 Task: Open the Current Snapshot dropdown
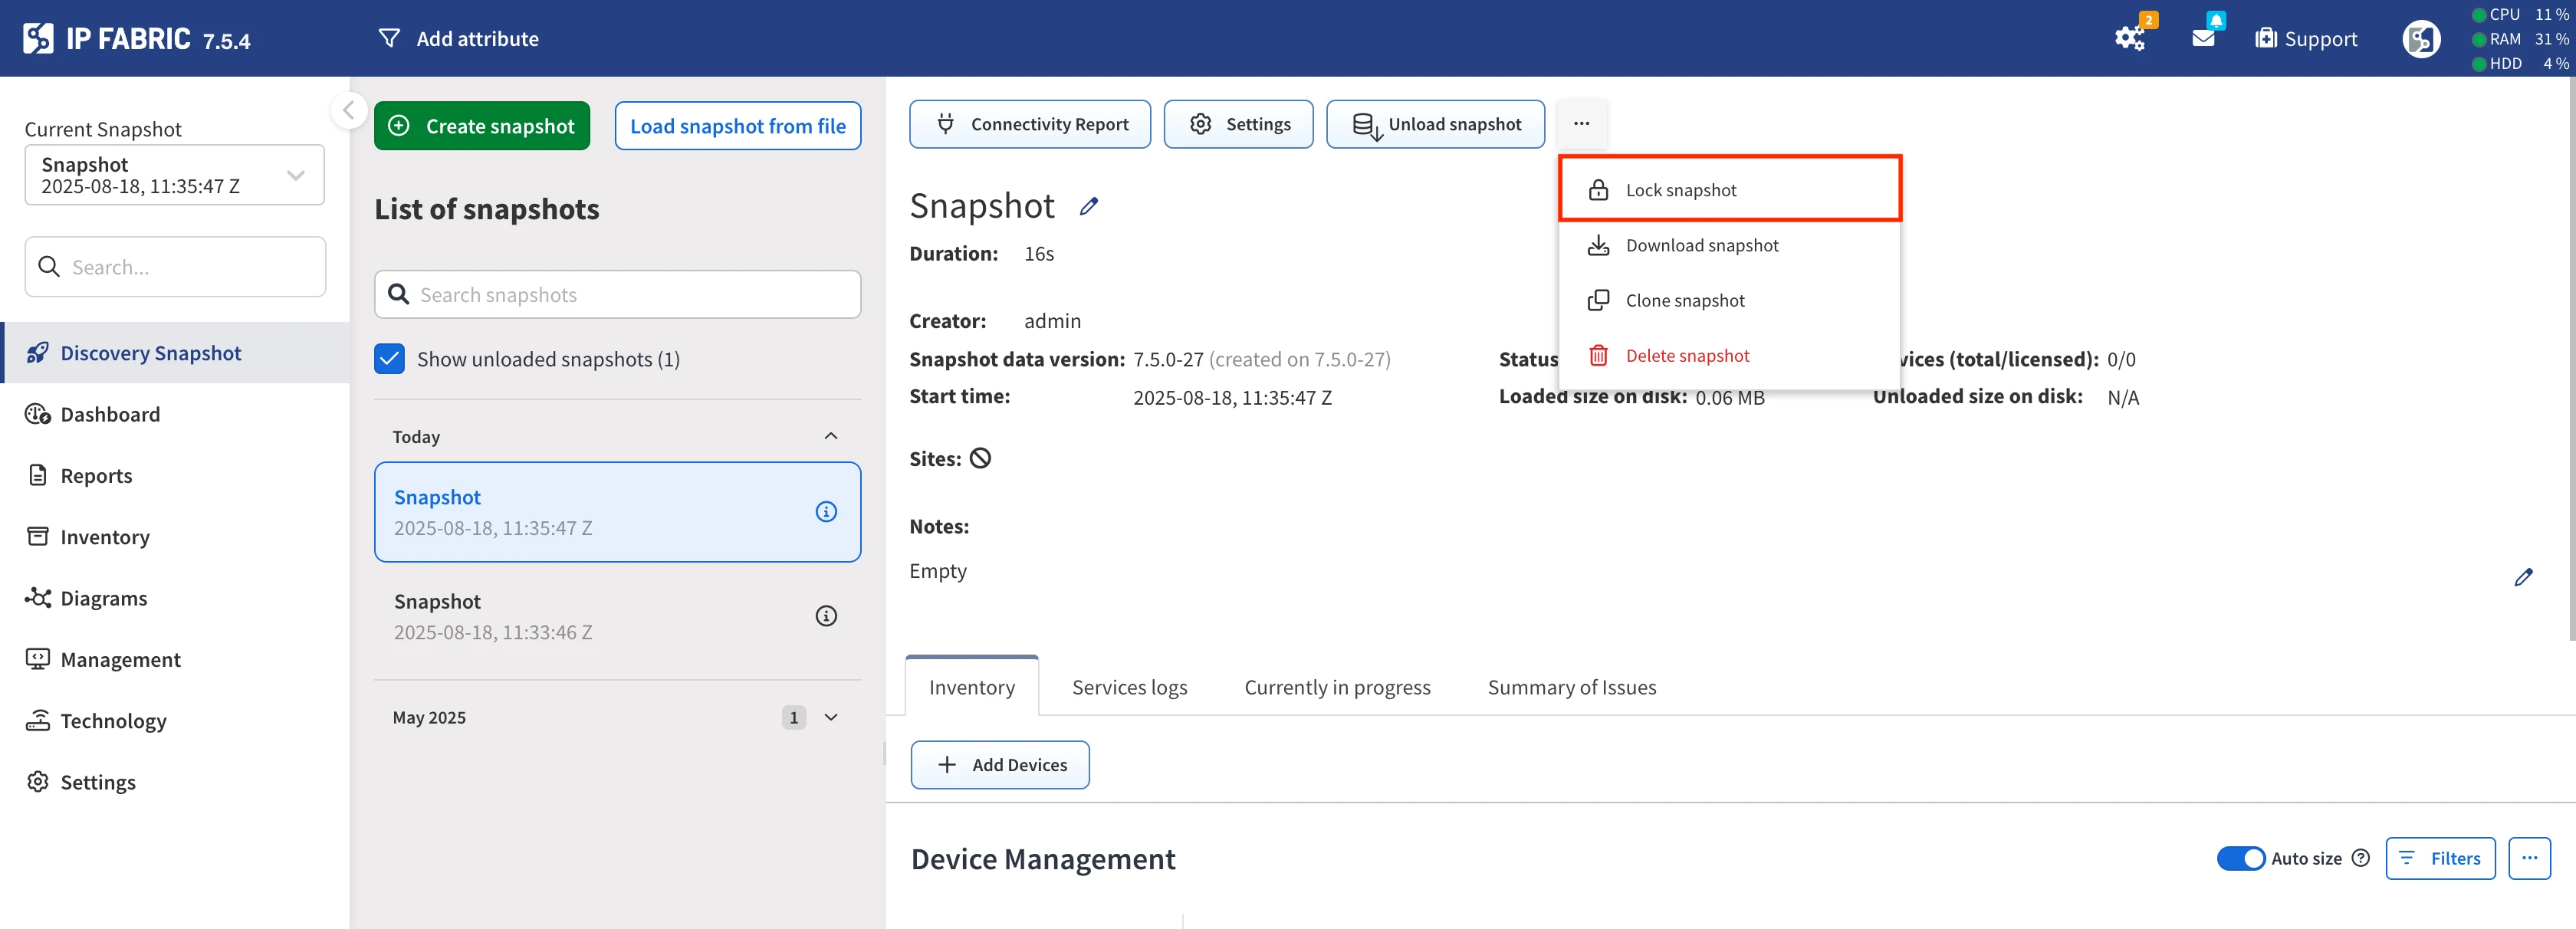coord(174,175)
